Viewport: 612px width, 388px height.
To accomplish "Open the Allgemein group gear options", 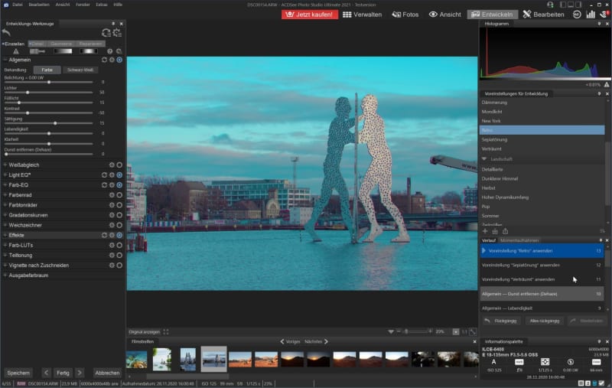I will [x=112, y=60].
